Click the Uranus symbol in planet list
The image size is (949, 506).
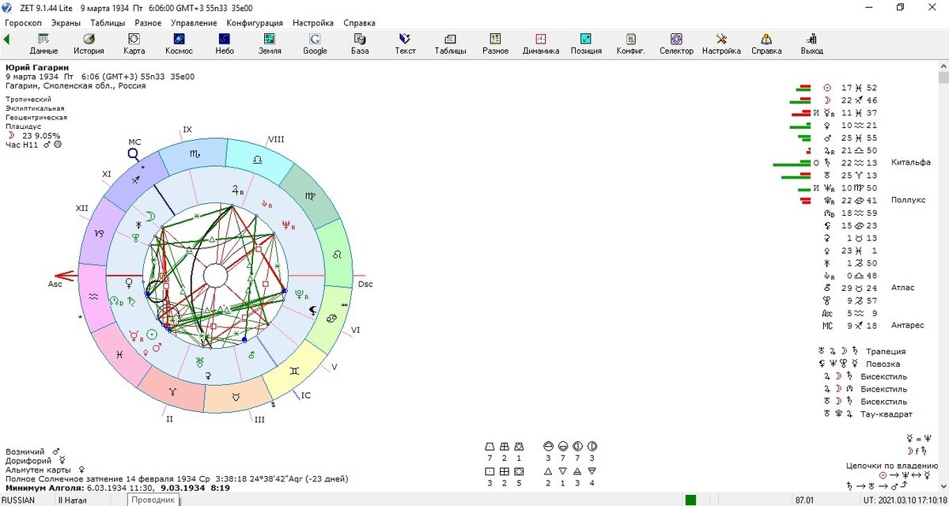(x=827, y=176)
